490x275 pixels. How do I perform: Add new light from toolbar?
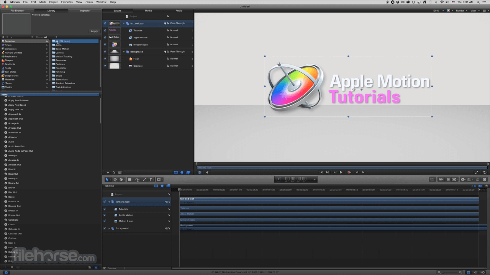(x=448, y=179)
